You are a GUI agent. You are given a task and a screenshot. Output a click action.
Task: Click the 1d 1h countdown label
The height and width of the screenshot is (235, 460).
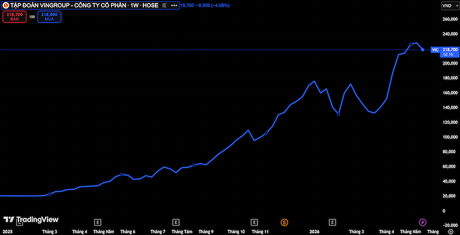(x=448, y=55)
